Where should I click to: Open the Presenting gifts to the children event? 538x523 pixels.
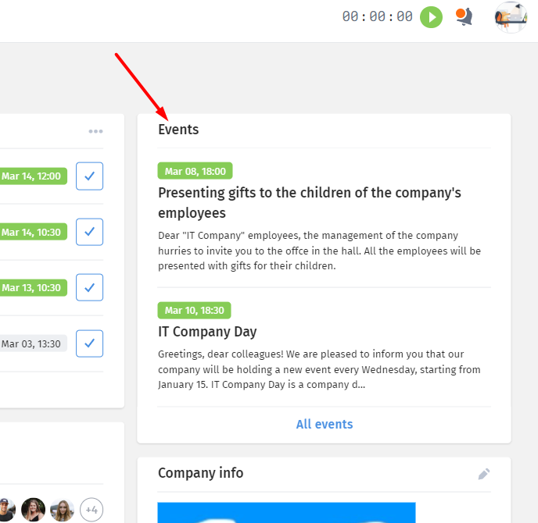(309, 203)
